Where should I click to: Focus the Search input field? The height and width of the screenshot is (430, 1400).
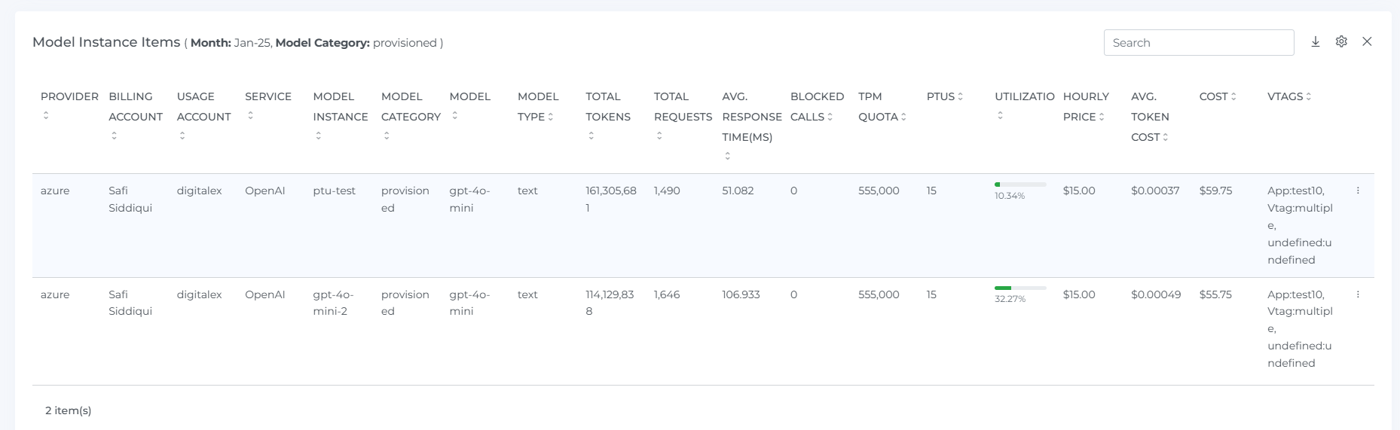click(1198, 43)
